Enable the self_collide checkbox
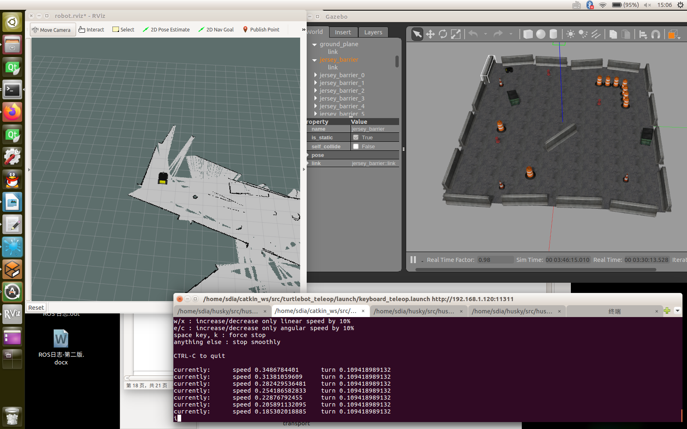Viewport: 687px width, 429px height. click(356, 147)
